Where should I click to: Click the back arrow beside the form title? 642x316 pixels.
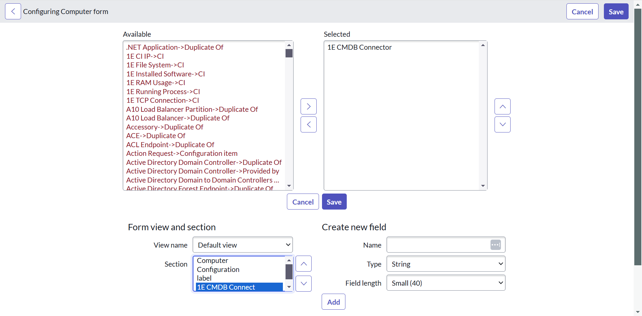coord(13,12)
